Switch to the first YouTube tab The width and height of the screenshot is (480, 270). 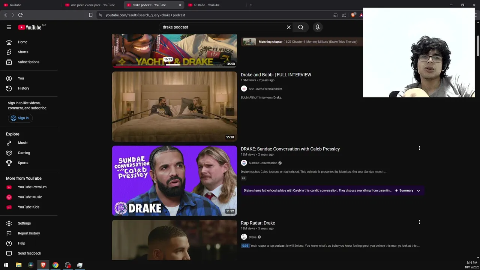point(31,5)
